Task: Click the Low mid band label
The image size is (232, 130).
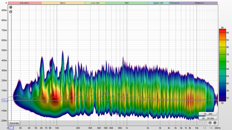Action: point(95,3)
